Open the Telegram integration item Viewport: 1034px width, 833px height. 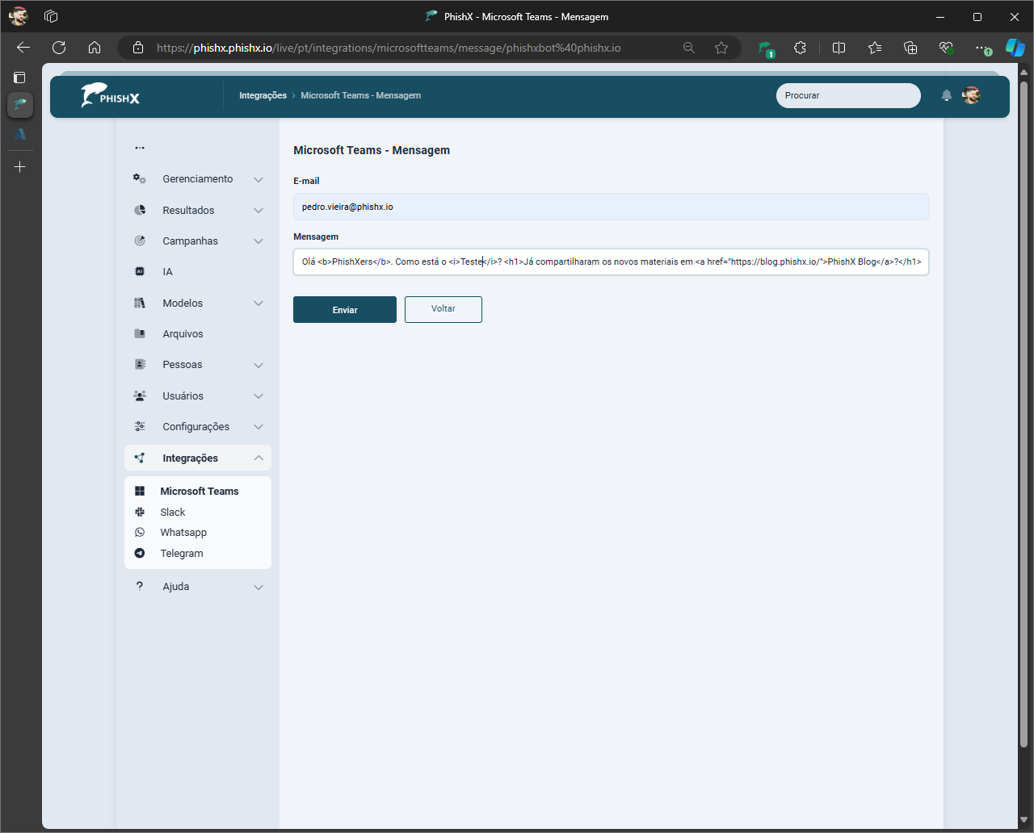click(182, 554)
